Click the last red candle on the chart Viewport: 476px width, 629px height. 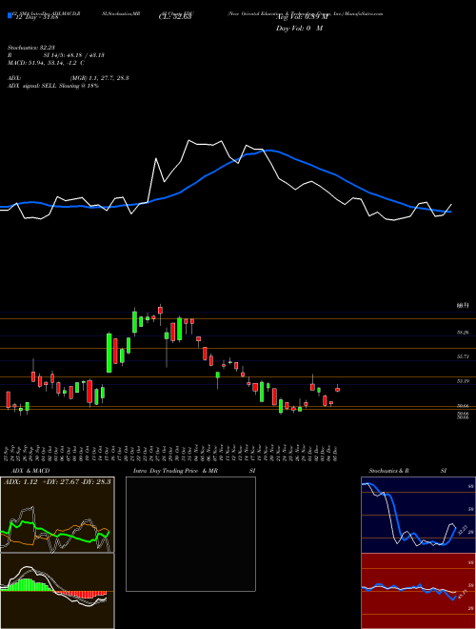point(337,389)
